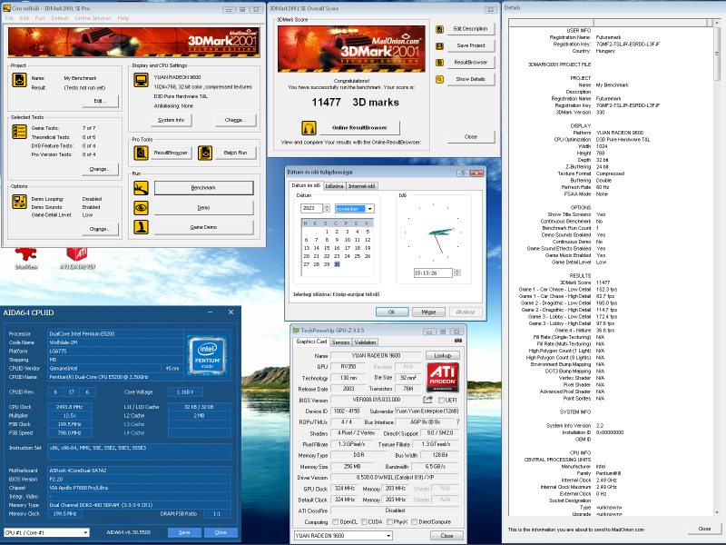726x545 pixels.
Task: Open the ATI desktop shortcut icon
Action: 77,257
